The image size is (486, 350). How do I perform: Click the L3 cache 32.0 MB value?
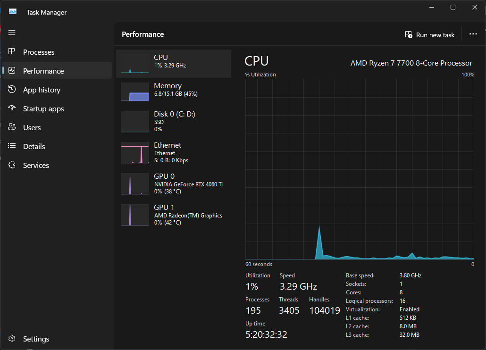(410, 335)
